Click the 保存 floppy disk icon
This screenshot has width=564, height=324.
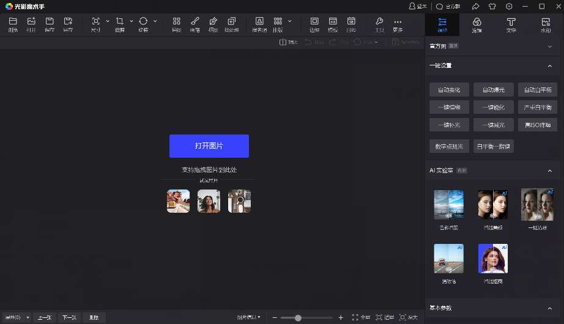[x=50, y=21]
